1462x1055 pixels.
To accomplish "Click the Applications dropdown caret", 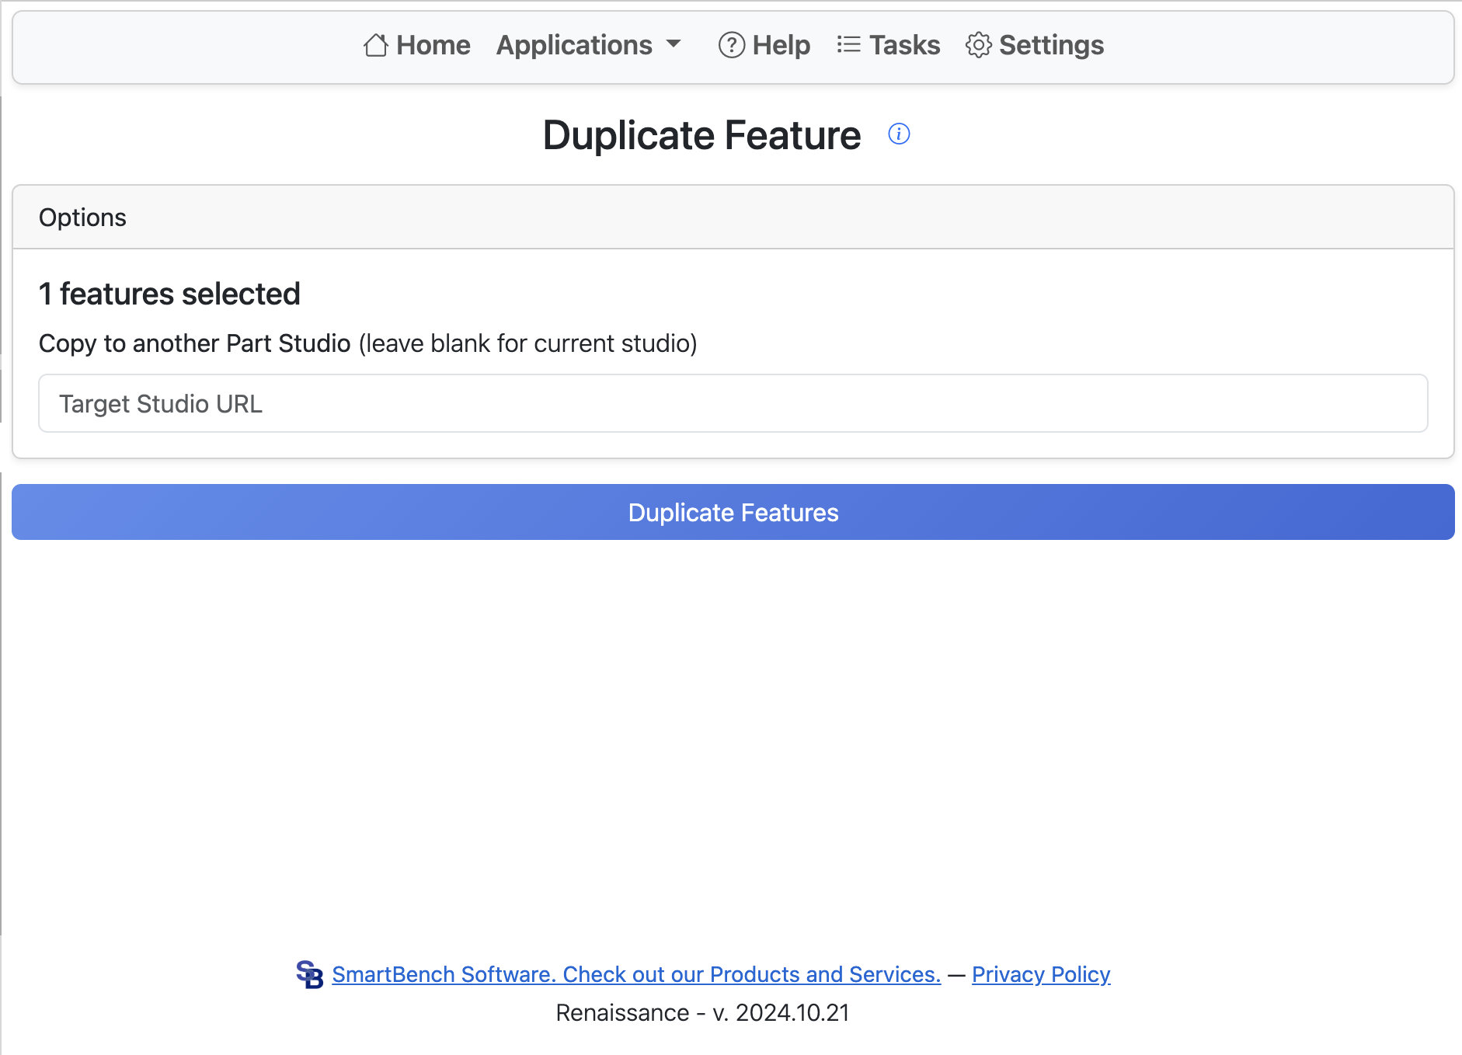I will tap(674, 45).
